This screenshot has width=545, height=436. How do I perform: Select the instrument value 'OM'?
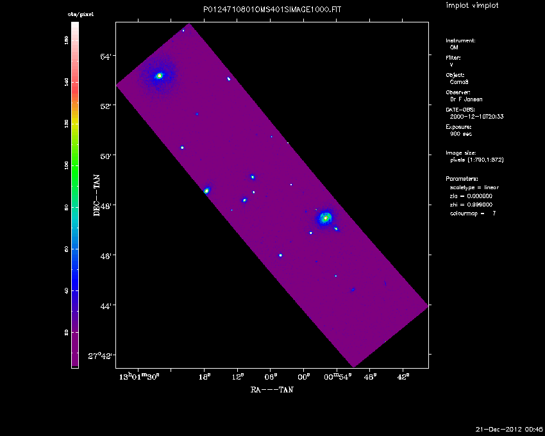pyautogui.click(x=453, y=47)
